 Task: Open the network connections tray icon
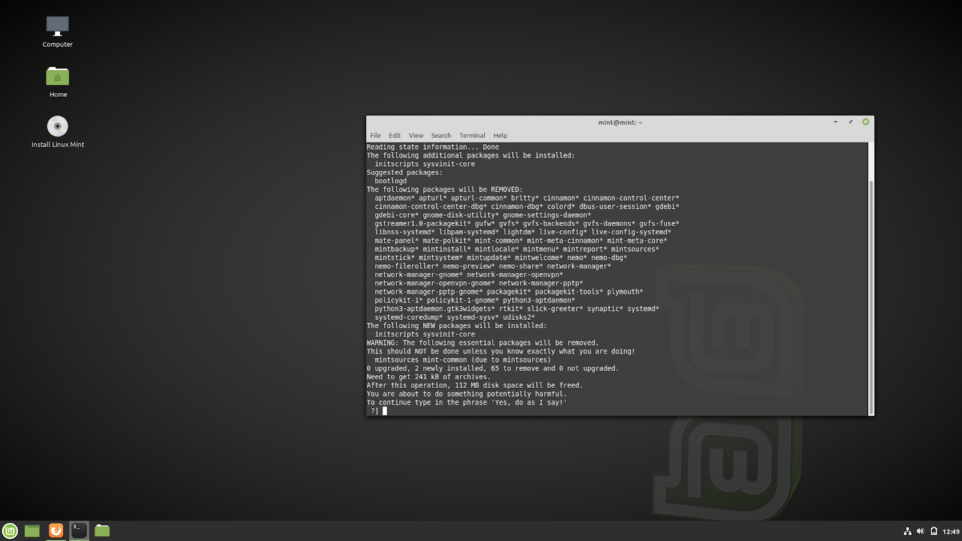click(x=907, y=531)
